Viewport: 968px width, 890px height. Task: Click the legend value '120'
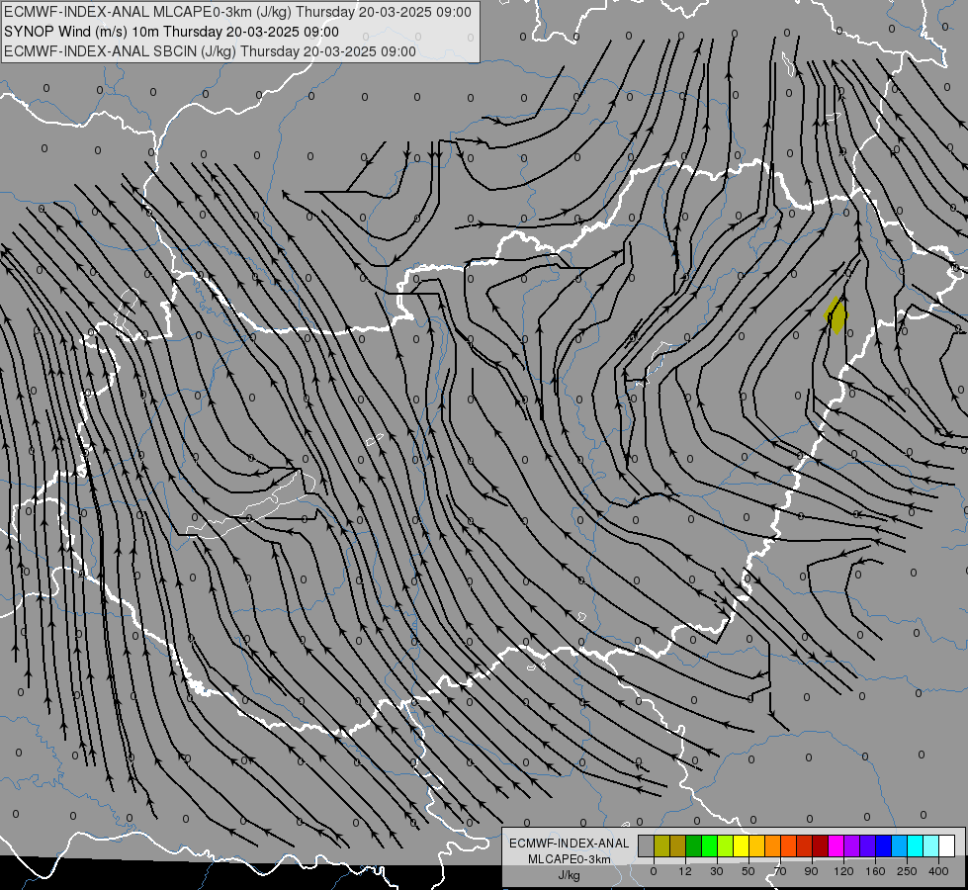[x=843, y=871]
